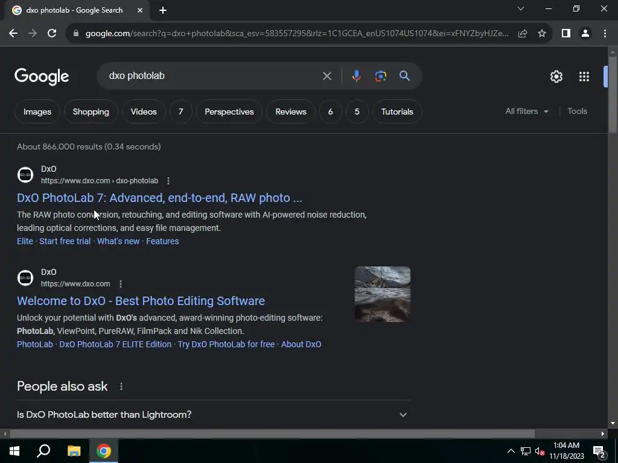
Task: Click the vertical page scrollbar thumb
Action: 613,95
